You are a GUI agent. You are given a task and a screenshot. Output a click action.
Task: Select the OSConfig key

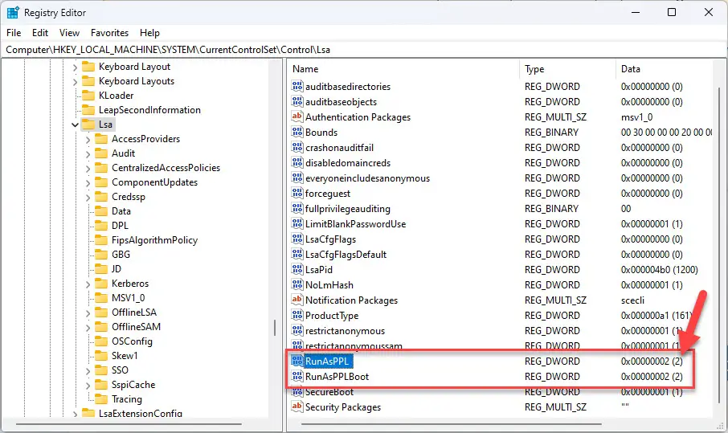[132, 341]
